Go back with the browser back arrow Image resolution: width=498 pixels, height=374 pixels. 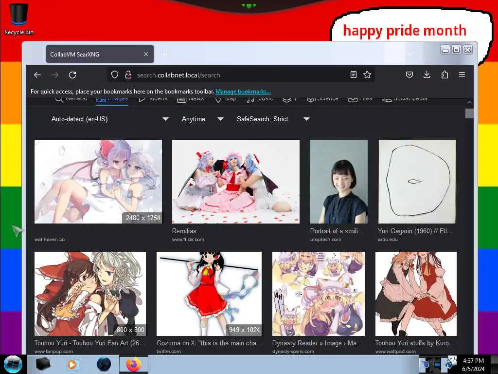[x=37, y=75]
